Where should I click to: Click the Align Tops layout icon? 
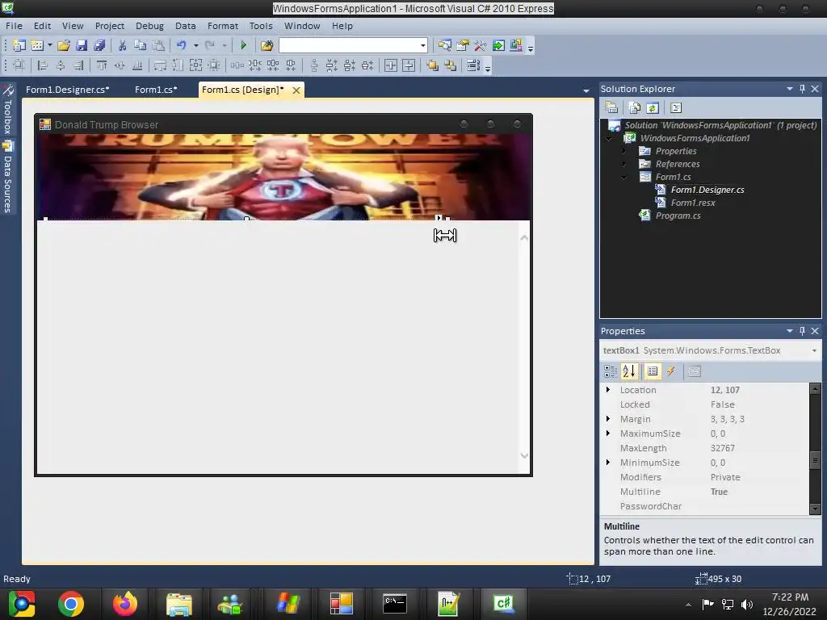[x=102, y=65]
